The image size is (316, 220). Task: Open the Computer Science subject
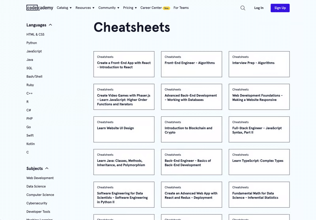click(40, 195)
